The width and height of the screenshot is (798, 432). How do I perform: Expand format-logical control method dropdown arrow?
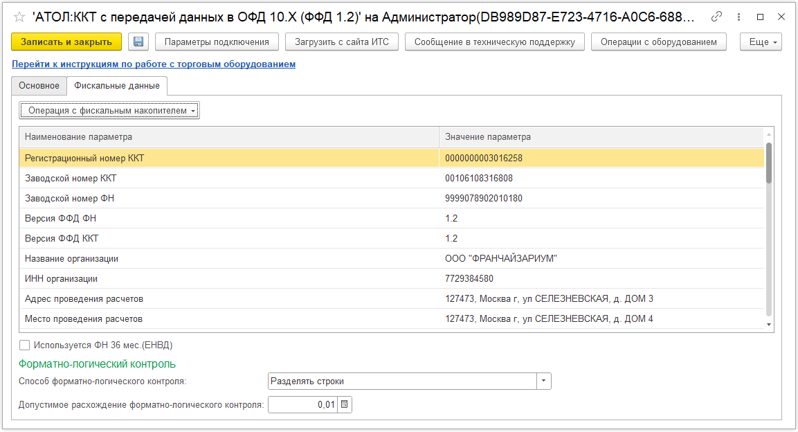544,381
